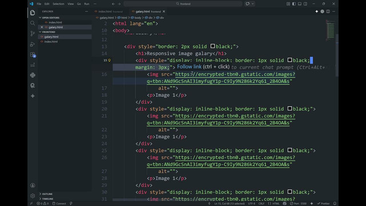Collapse the FRONTEND folder section
Image resolution: width=366 pixels, height=206 pixels.
click(65, 32)
